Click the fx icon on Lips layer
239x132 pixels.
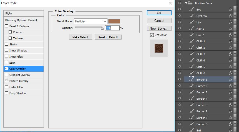(x=231, y=22)
